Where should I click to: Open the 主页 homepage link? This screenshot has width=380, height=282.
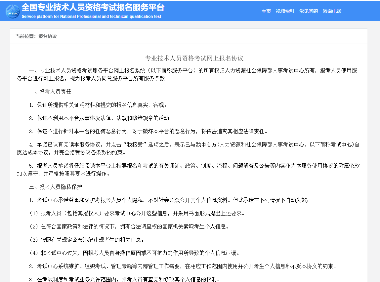266,11
